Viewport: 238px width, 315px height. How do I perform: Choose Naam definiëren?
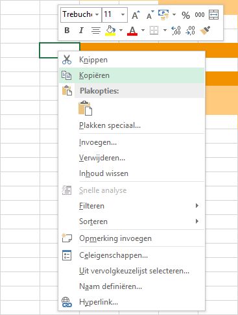[132, 286]
